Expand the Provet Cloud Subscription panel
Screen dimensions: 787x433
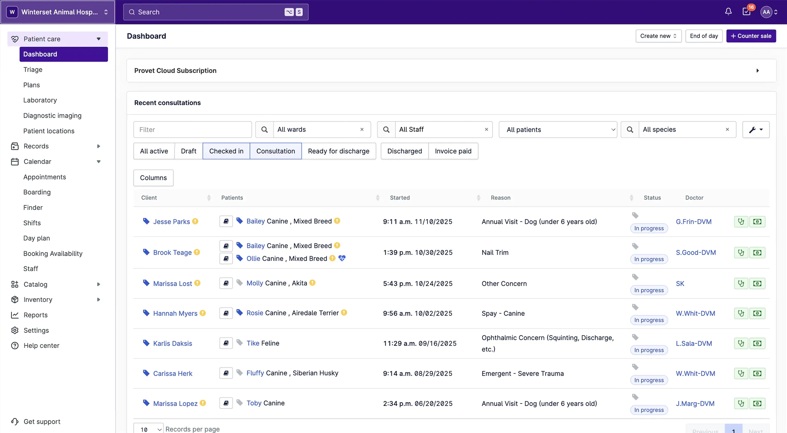pyautogui.click(x=757, y=71)
